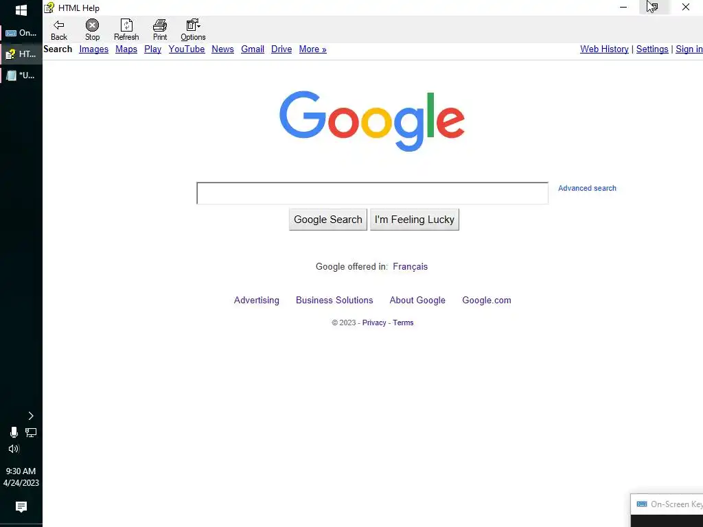Open the Options toolbar dropdown
The height and width of the screenshot is (527, 703).
coord(193,30)
